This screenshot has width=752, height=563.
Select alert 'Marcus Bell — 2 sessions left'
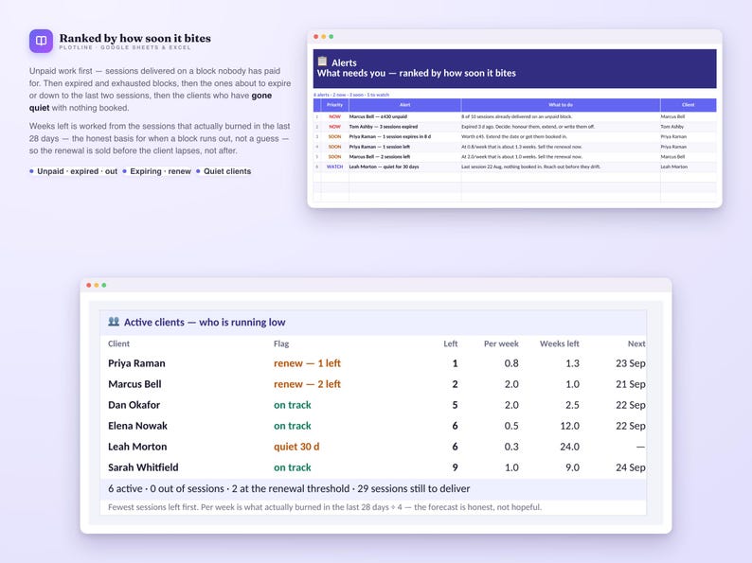tap(380, 157)
